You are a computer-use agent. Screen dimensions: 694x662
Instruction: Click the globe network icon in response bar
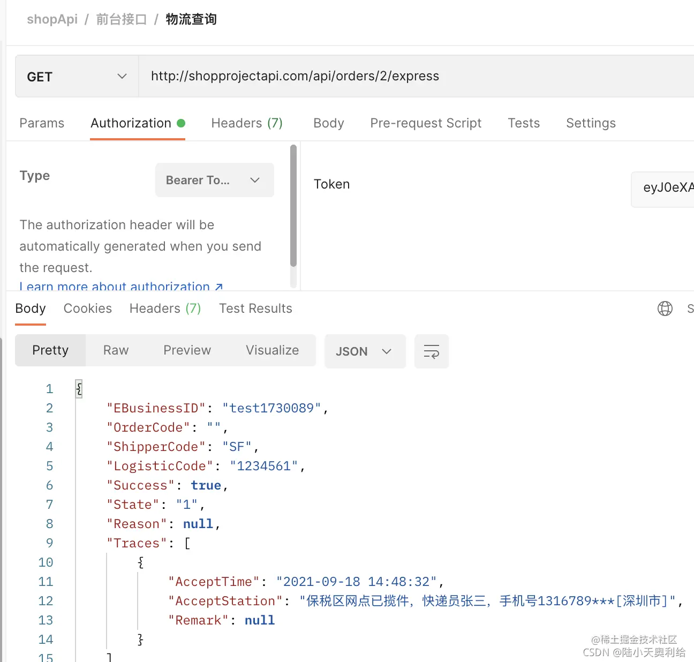(x=665, y=309)
